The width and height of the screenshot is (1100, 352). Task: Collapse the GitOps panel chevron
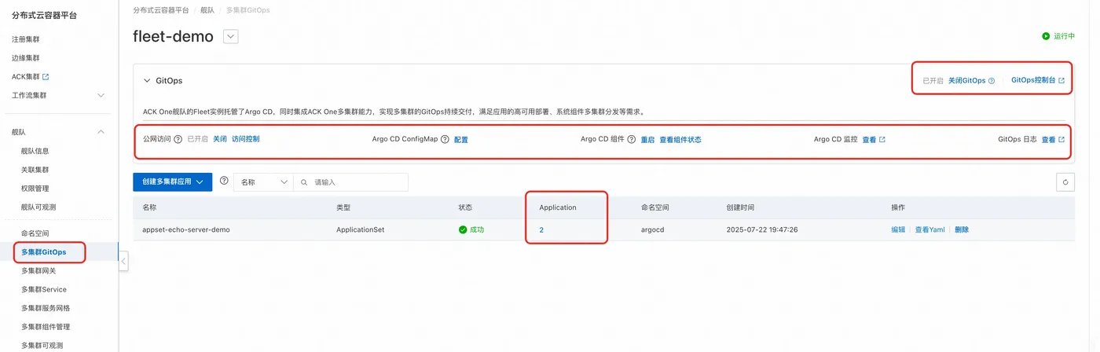147,81
